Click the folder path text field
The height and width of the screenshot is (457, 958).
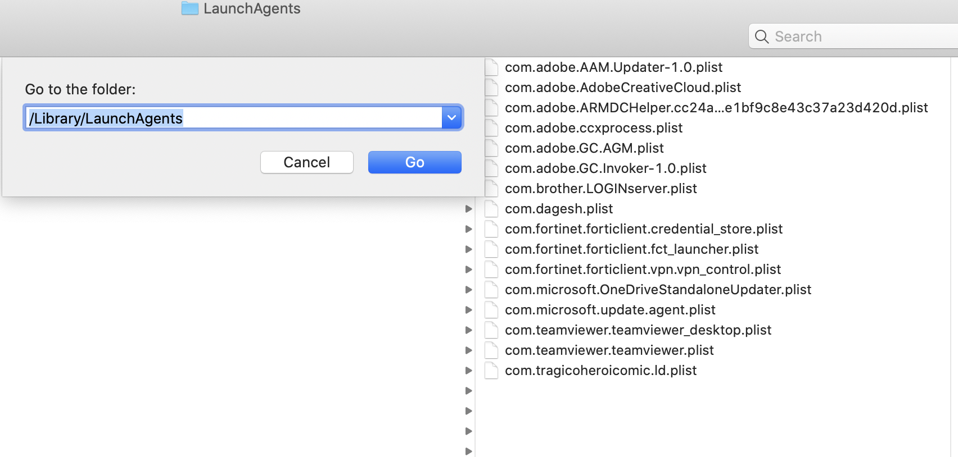click(234, 118)
